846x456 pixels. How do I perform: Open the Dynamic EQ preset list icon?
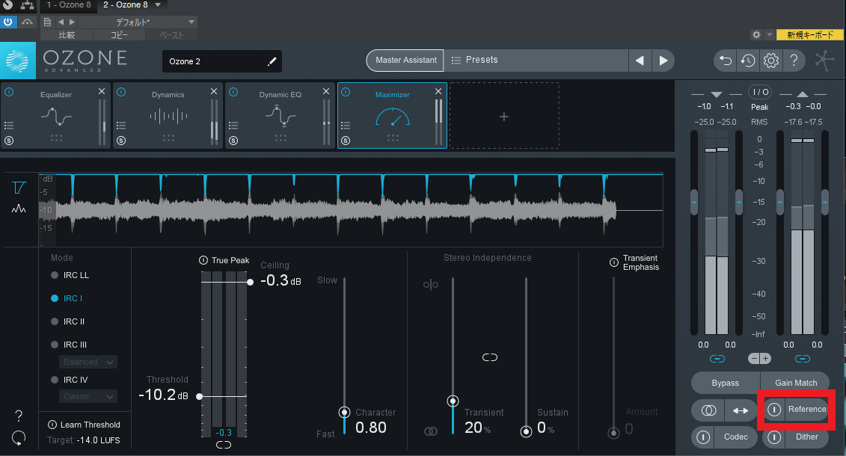pos(233,126)
